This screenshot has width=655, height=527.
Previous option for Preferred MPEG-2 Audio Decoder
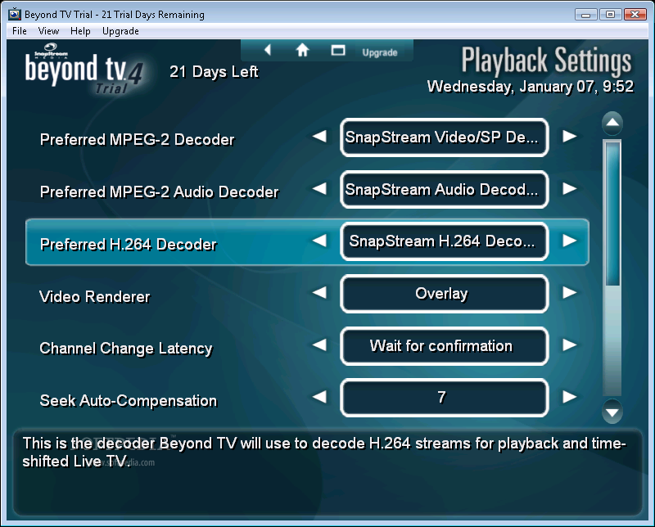(x=319, y=189)
